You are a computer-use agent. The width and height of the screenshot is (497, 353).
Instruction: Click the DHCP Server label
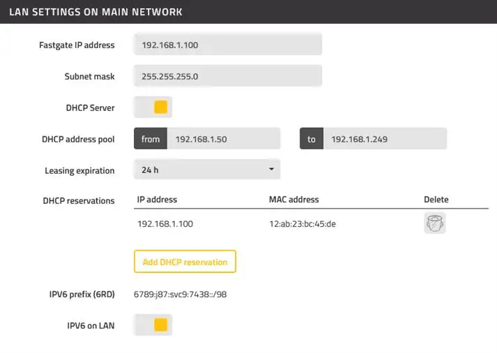click(x=90, y=108)
